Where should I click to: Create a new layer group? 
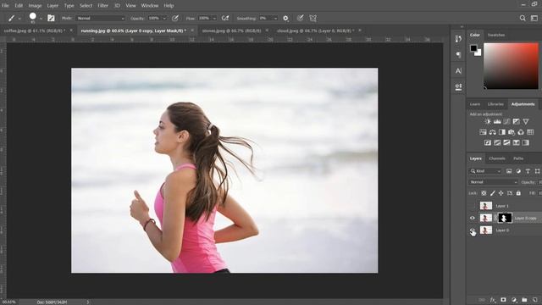coord(524,299)
